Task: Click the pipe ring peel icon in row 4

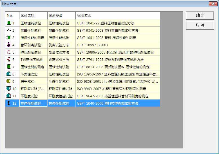Action: (x=9, y=45)
